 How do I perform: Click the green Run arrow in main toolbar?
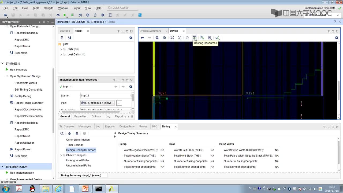point(65,15)
